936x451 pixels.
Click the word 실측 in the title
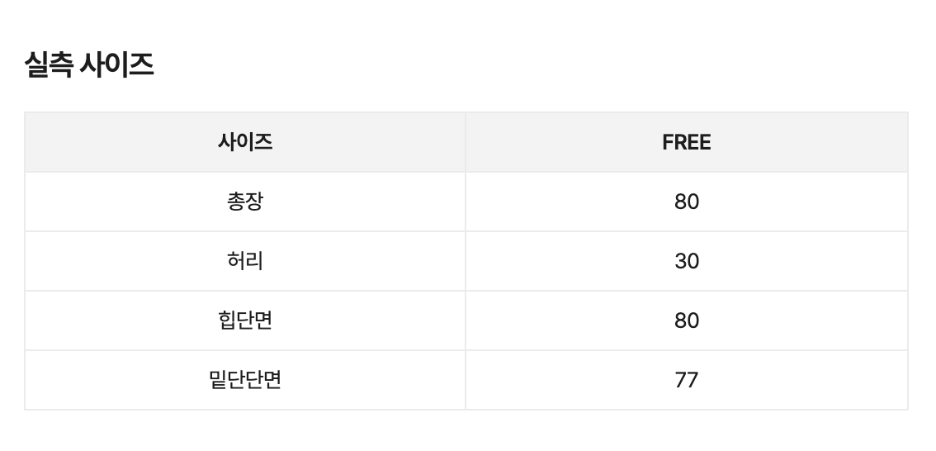tap(47, 64)
